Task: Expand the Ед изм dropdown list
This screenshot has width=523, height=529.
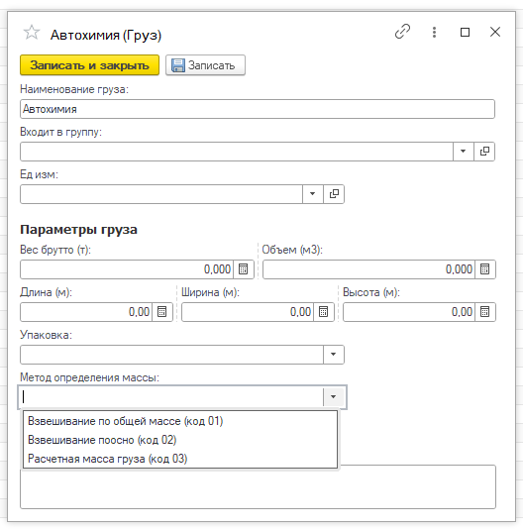Action: click(x=312, y=194)
